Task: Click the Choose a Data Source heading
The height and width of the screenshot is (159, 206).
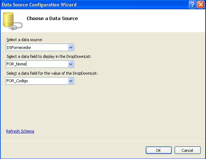Action: tap(52, 19)
